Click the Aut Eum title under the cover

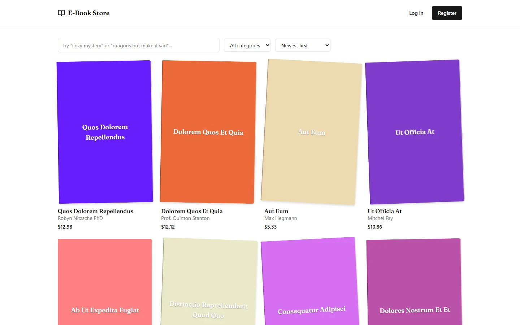[276, 211]
